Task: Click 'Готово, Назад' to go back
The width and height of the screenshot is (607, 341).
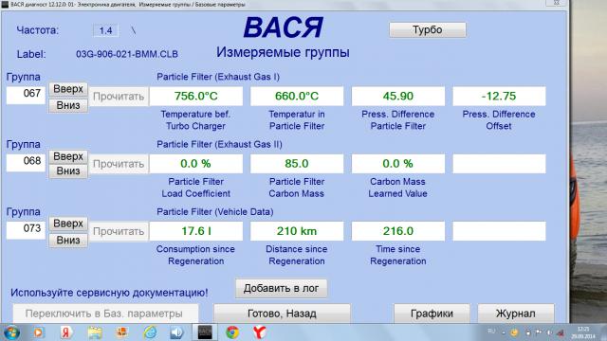Action: (282, 314)
